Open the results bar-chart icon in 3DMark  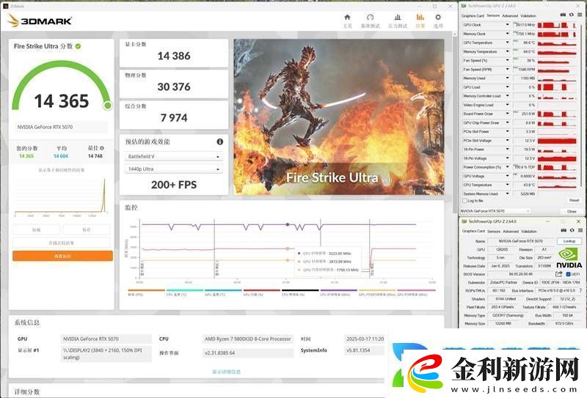(x=420, y=17)
